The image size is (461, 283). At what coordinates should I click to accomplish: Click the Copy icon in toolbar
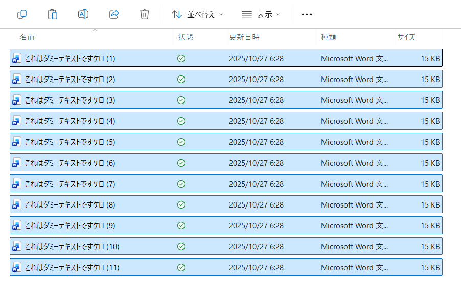(22, 14)
